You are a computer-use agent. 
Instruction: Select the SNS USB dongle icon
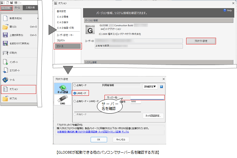[63, 100]
